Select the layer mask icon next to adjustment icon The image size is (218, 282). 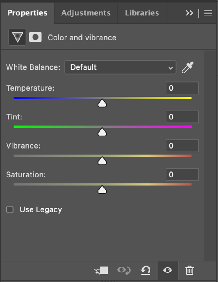tap(35, 37)
